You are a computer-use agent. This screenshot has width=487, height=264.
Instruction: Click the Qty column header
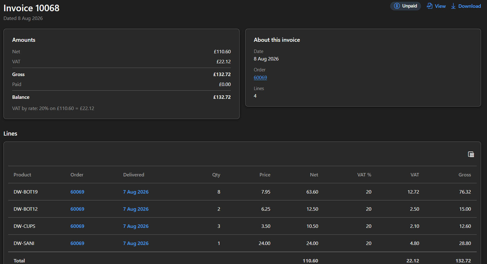[x=216, y=175]
